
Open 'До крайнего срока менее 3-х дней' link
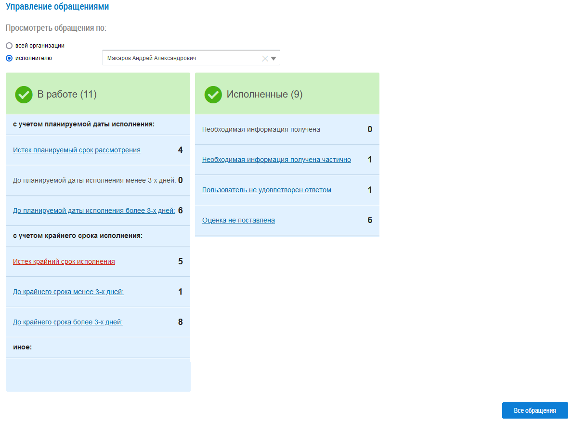point(68,292)
